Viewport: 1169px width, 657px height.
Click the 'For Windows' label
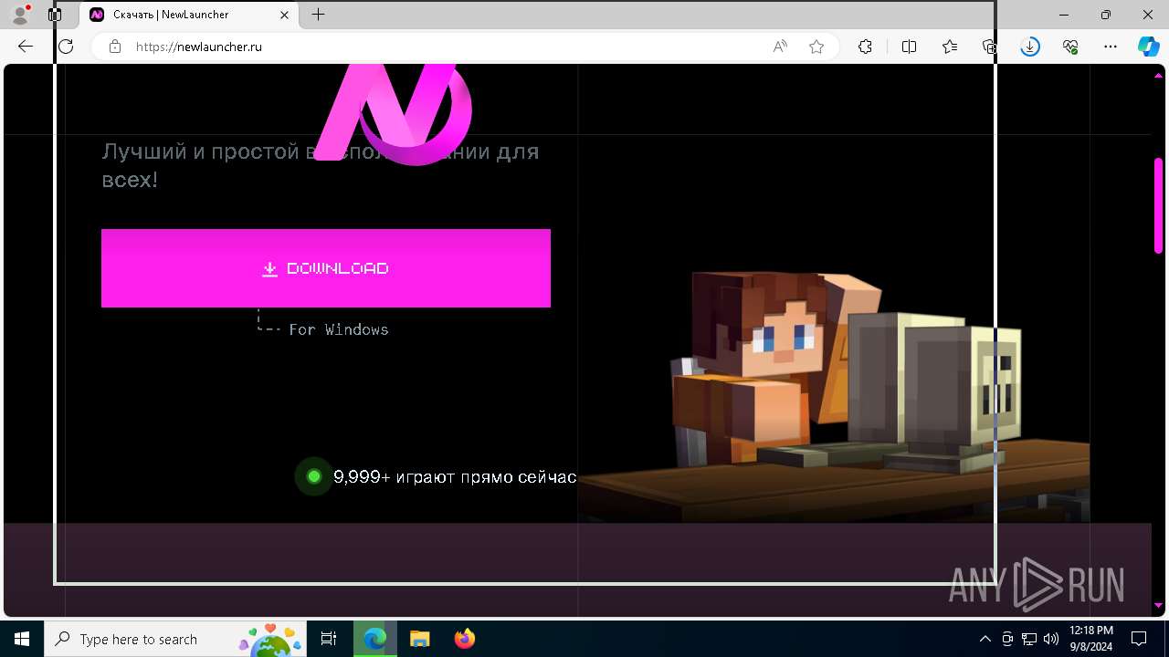(339, 329)
